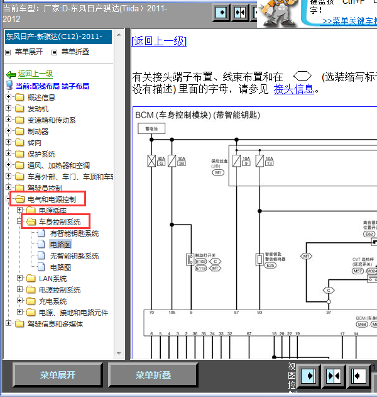Click the 当前:配线布局 端子布局 label
377x397 pixels.
(52, 86)
